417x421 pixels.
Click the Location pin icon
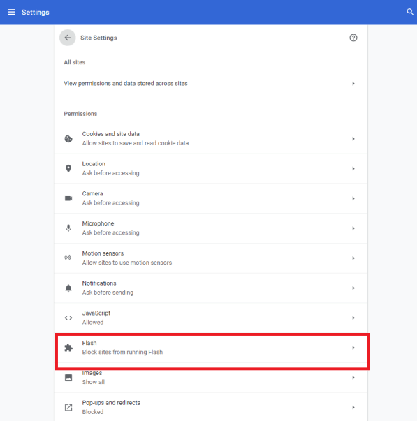pos(68,168)
